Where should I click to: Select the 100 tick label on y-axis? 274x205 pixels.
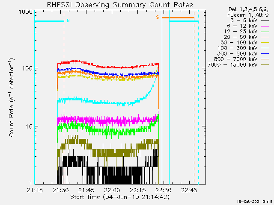point(27,68)
